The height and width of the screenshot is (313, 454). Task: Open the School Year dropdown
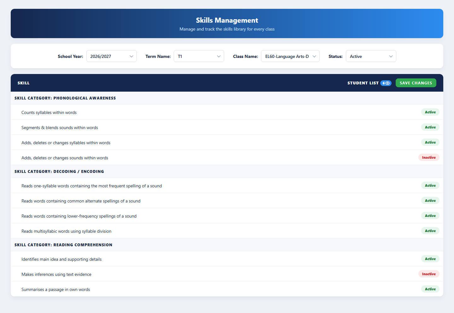click(112, 56)
